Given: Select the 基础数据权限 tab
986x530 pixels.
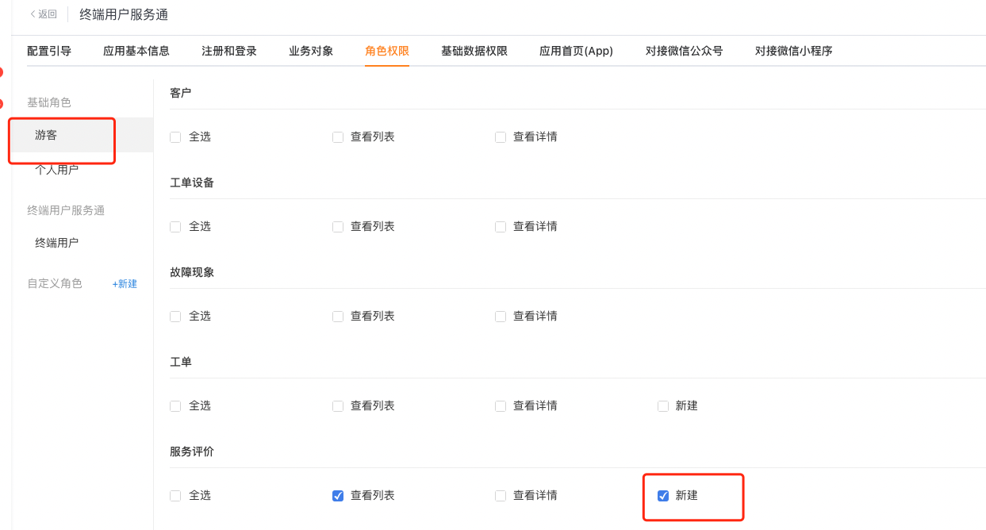Looking at the screenshot, I should [474, 51].
